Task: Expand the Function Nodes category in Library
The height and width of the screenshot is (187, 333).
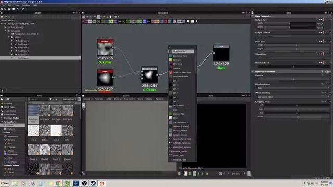Action: (2, 118)
